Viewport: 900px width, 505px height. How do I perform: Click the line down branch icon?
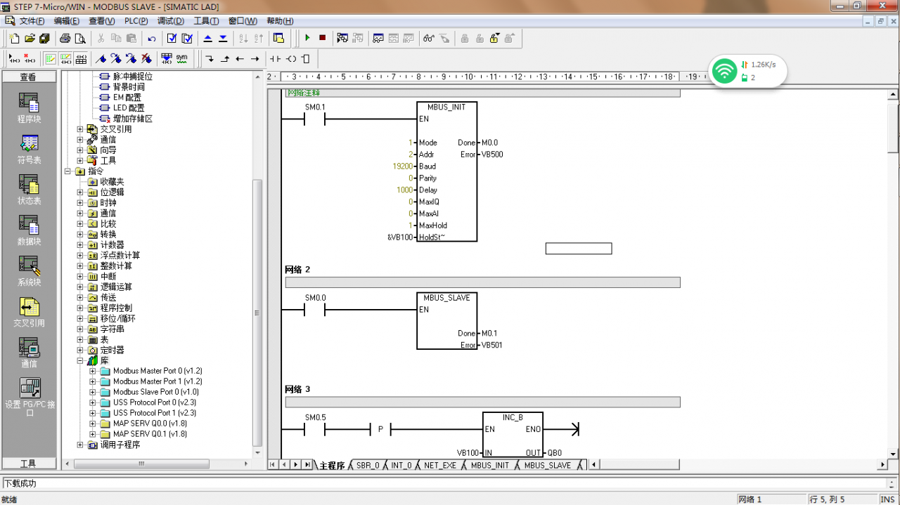click(210, 58)
